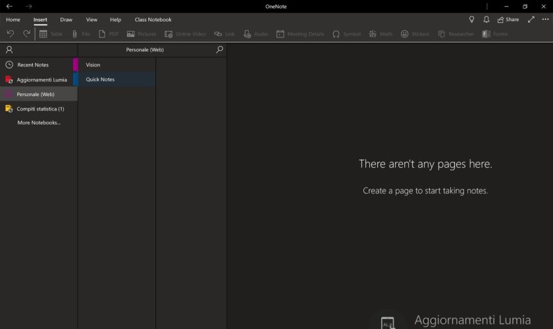Select the Vision section
The width and height of the screenshot is (553, 329).
click(93, 65)
